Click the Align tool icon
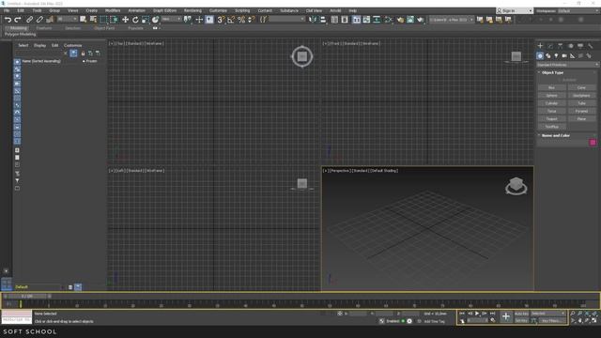Viewport: 601px width, 338px height. pyautogui.click(x=323, y=20)
